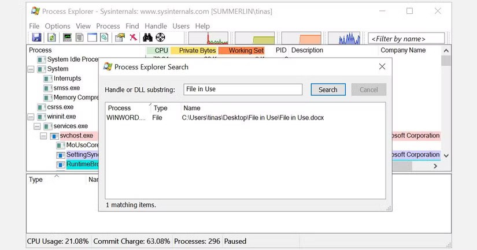Open the System Information graph icon

coord(68,38)
